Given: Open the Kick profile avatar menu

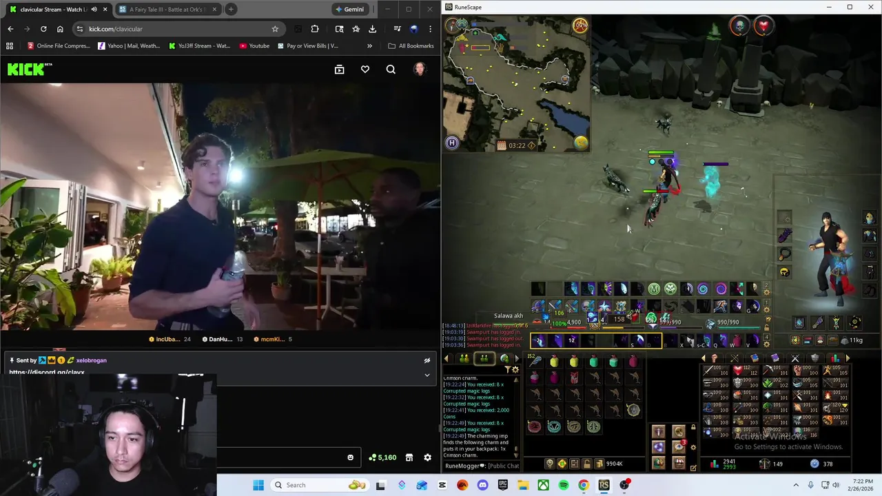Looking at the screenshot, I should click(419, 69).
